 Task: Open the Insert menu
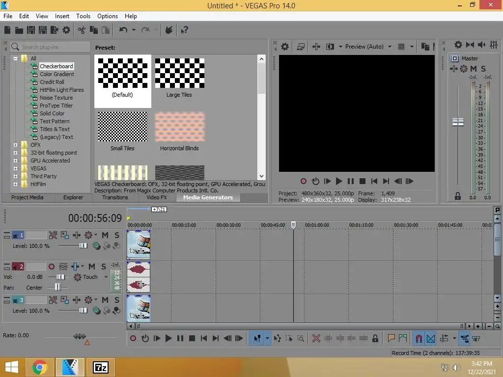coord(62,16)
